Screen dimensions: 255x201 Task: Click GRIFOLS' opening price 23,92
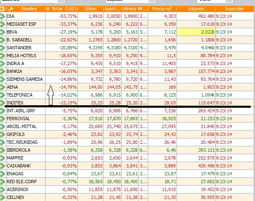coord(115,134)
